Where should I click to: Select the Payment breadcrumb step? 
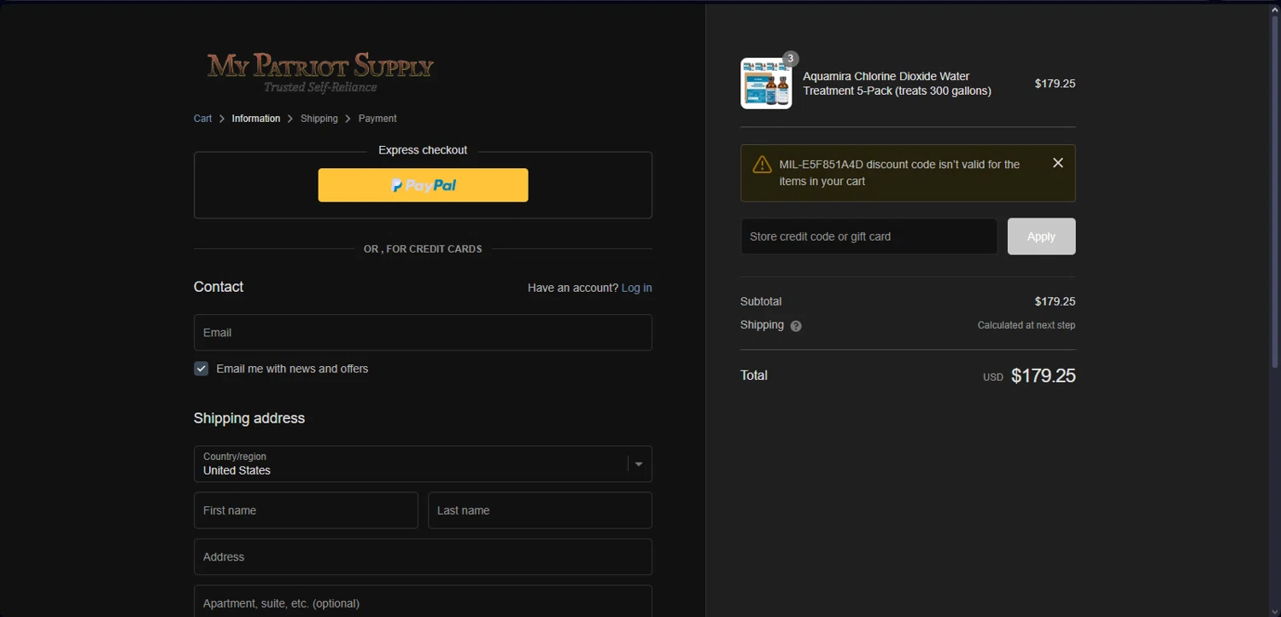point(377,119)
